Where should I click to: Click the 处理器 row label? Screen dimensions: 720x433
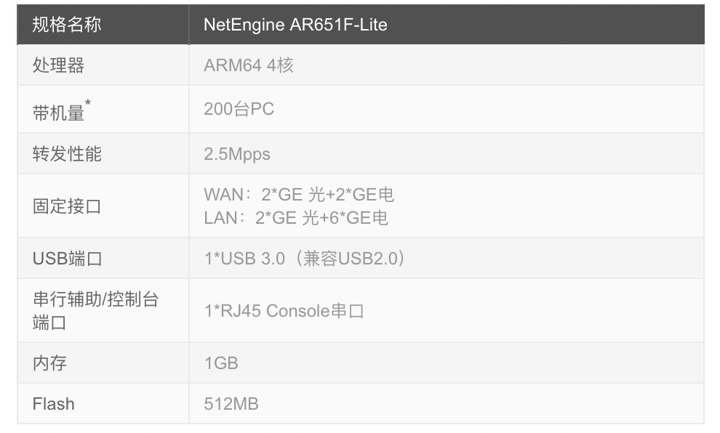pos(58,65)
